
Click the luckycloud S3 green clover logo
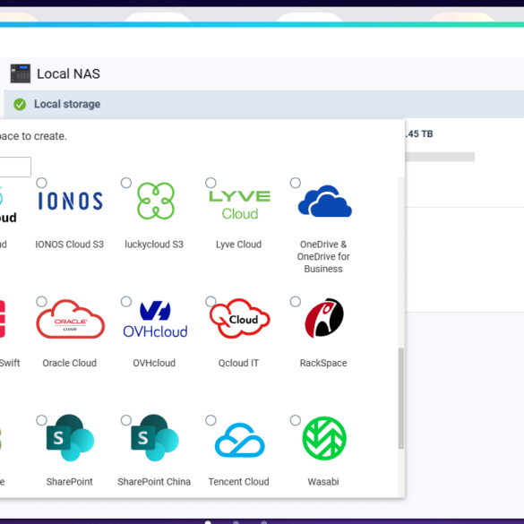(x=156, y=201)
